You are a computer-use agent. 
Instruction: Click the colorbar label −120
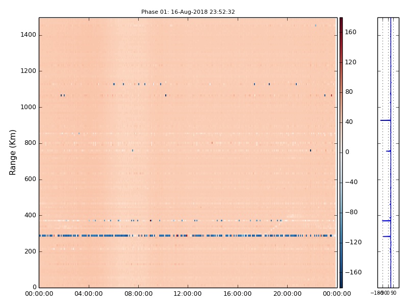[353, 242]
